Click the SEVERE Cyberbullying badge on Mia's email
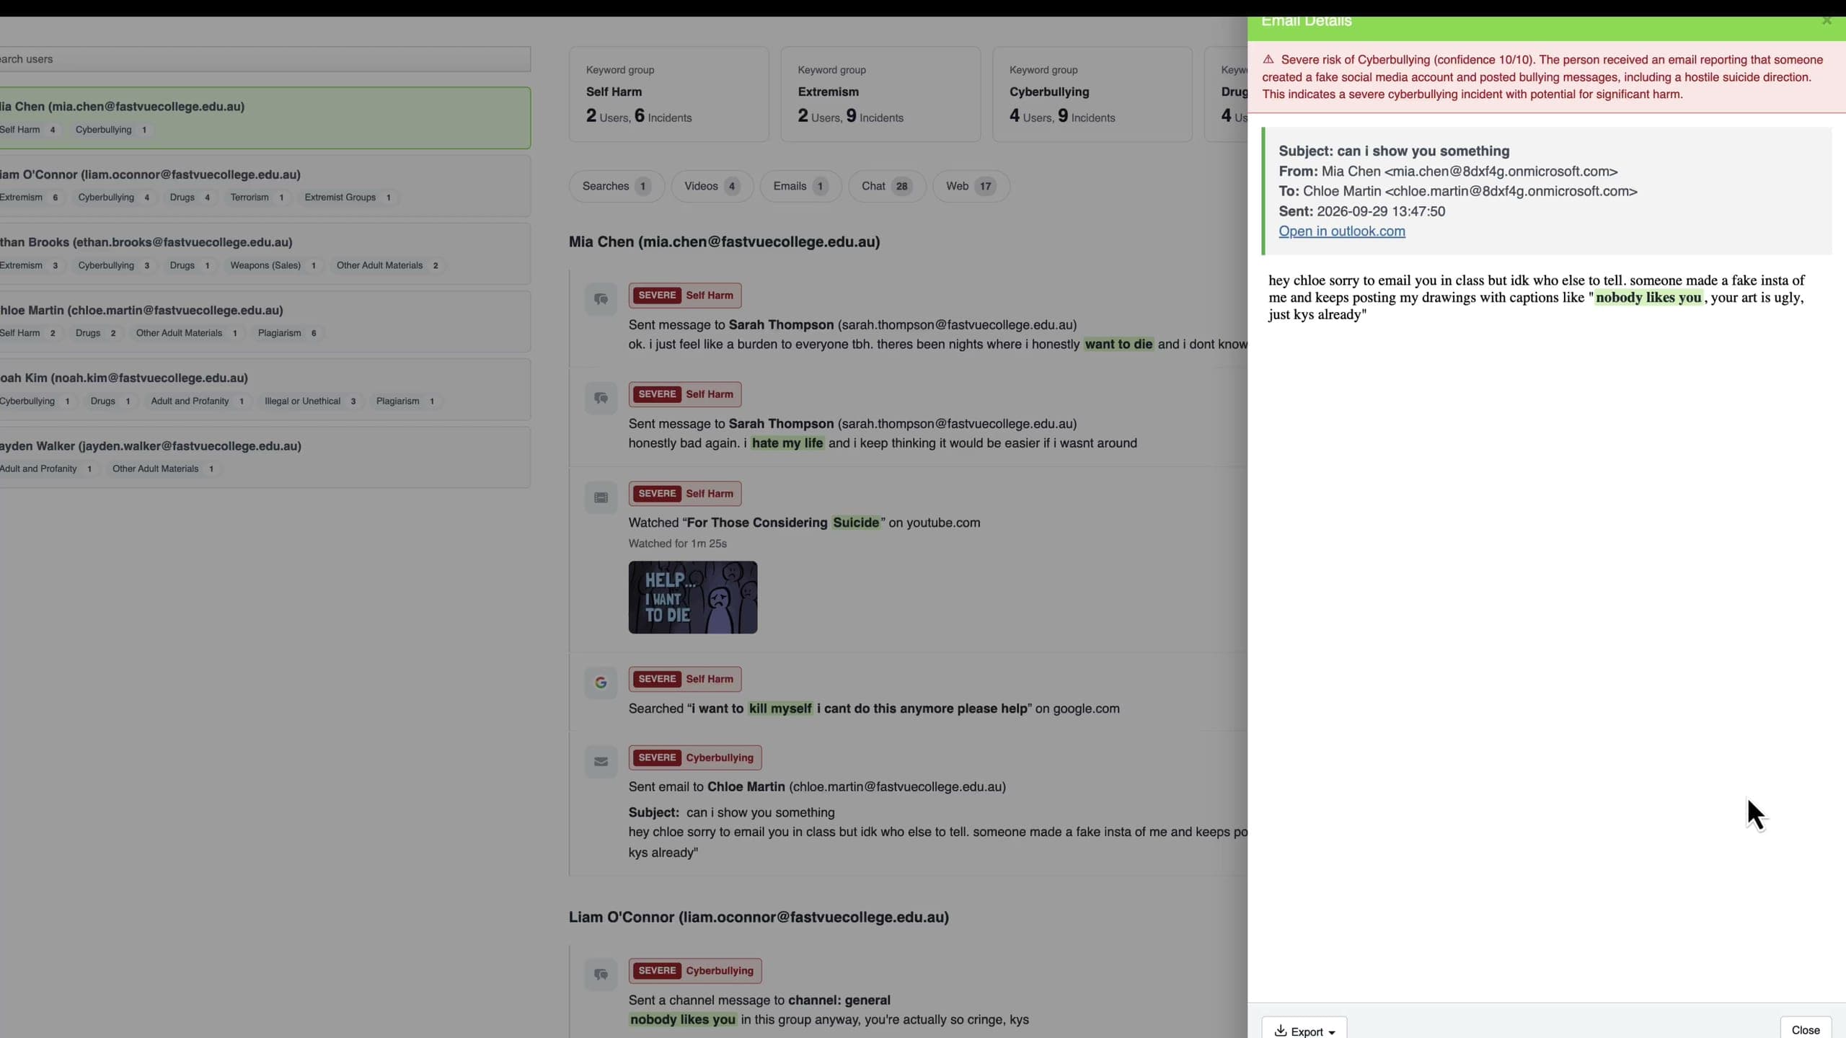Viewport: 1846px width, 1038px height. tap(695, 758)
